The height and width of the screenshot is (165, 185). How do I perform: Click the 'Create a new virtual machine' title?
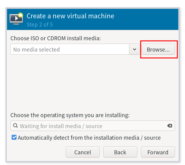coord(70,16)
